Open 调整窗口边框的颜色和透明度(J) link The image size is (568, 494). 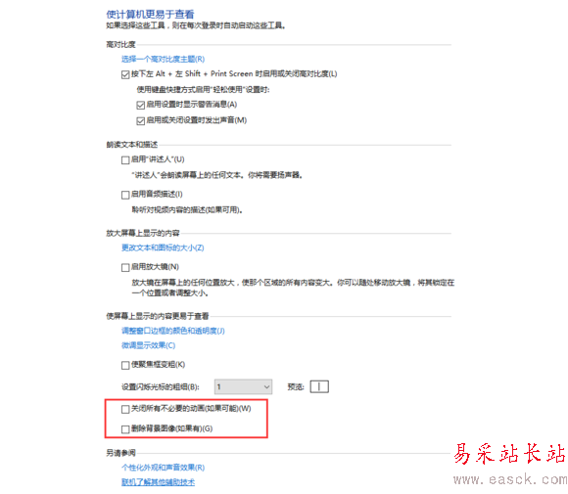(x=172, y=331)
